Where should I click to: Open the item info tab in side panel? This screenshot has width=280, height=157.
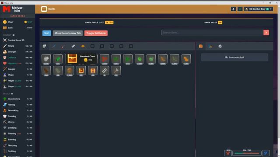201,46
